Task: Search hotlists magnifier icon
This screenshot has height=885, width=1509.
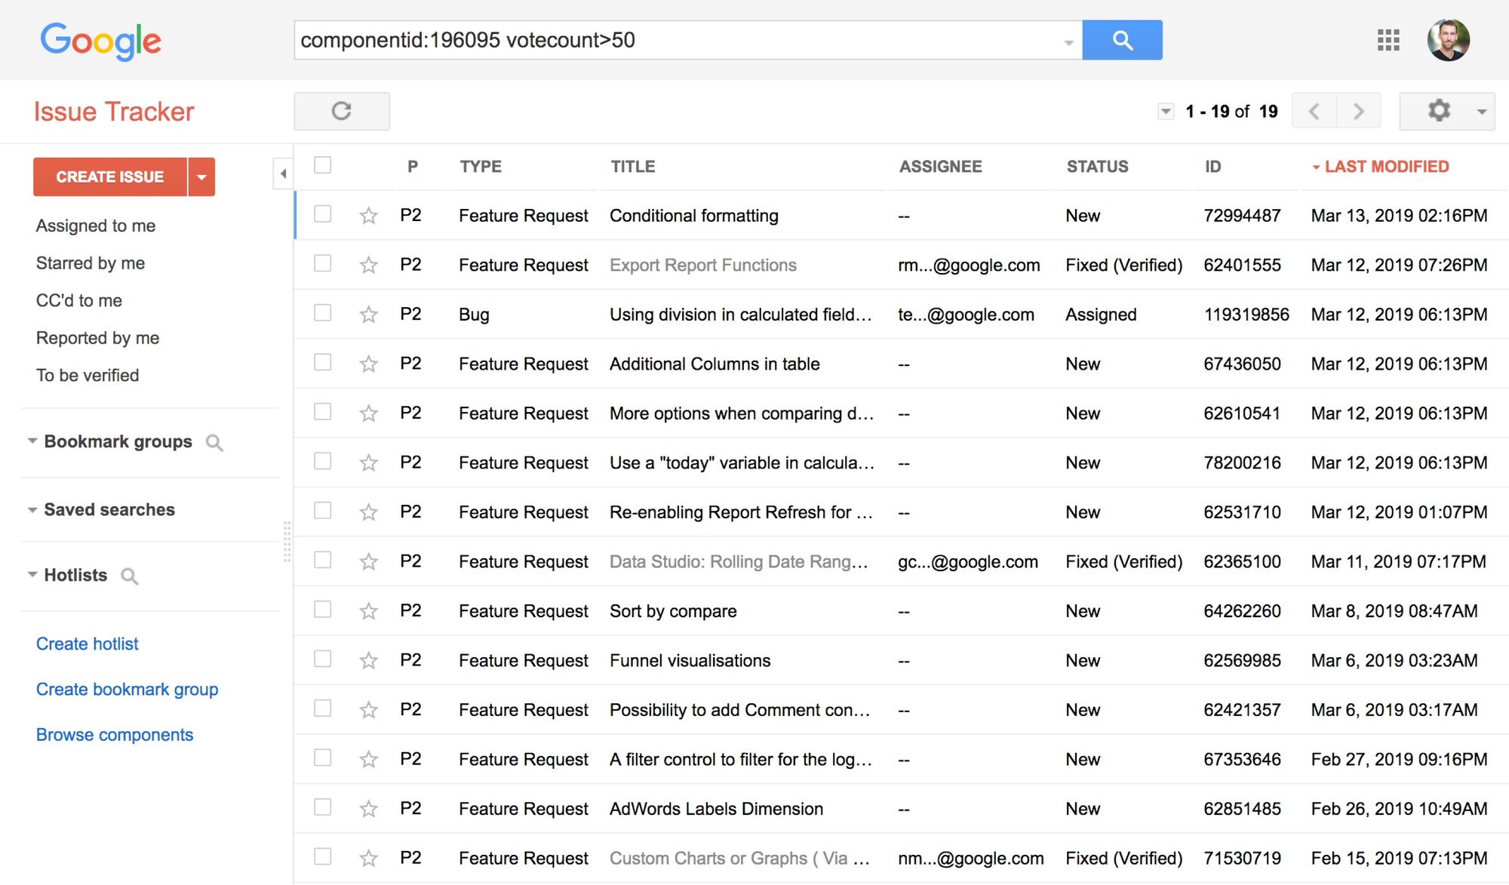Action: (130, 576)
